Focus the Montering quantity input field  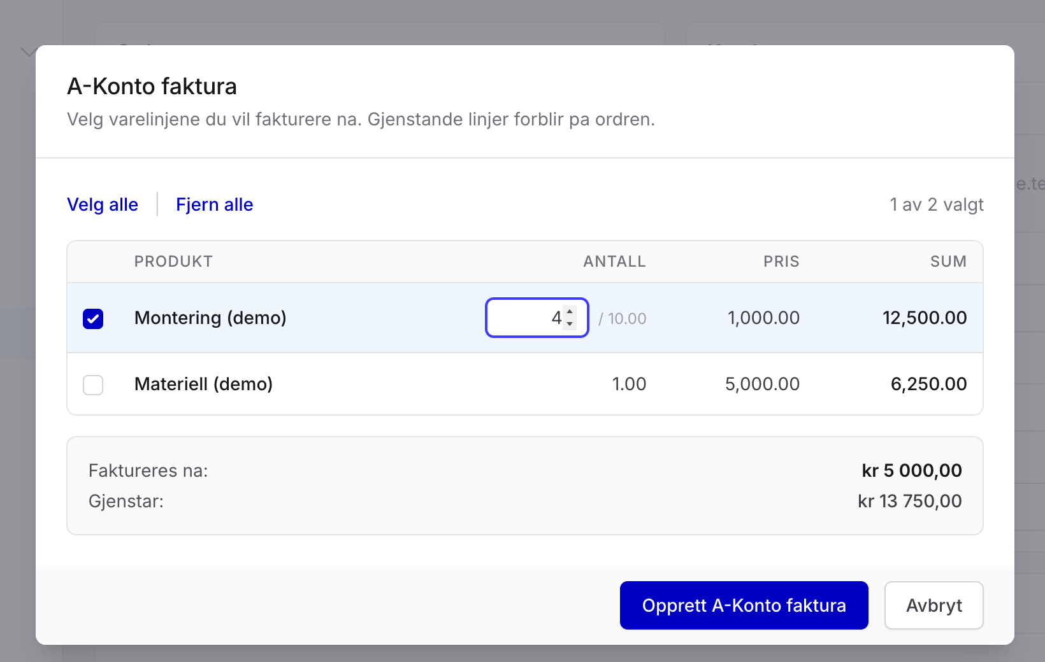pyautogui.click(x=537, y=318)
